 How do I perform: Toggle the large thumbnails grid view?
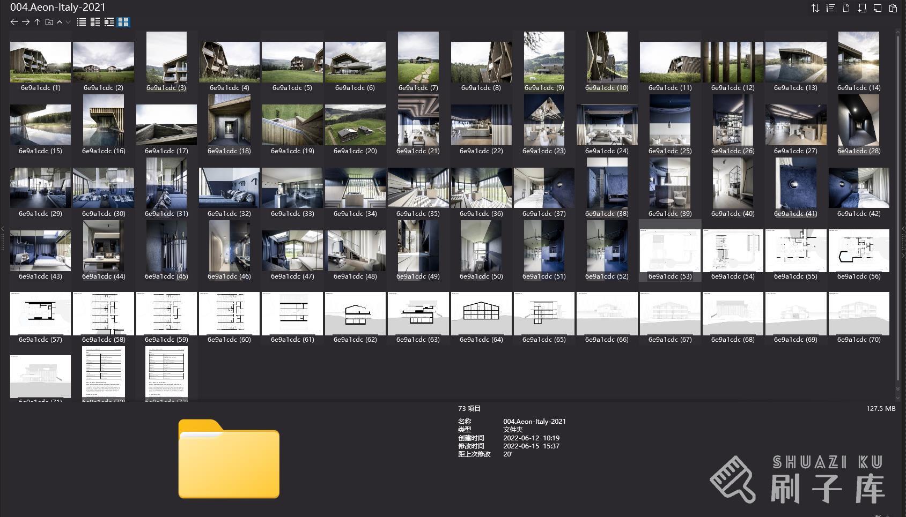123,22
